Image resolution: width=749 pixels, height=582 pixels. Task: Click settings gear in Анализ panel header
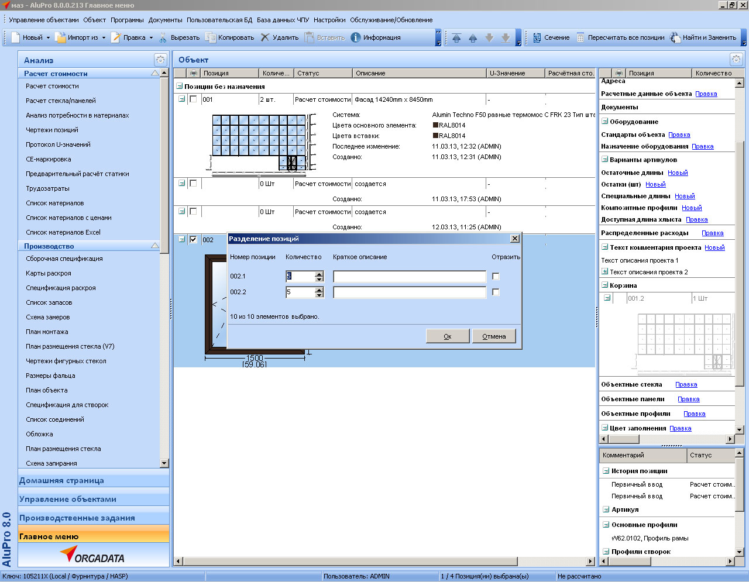160,60
